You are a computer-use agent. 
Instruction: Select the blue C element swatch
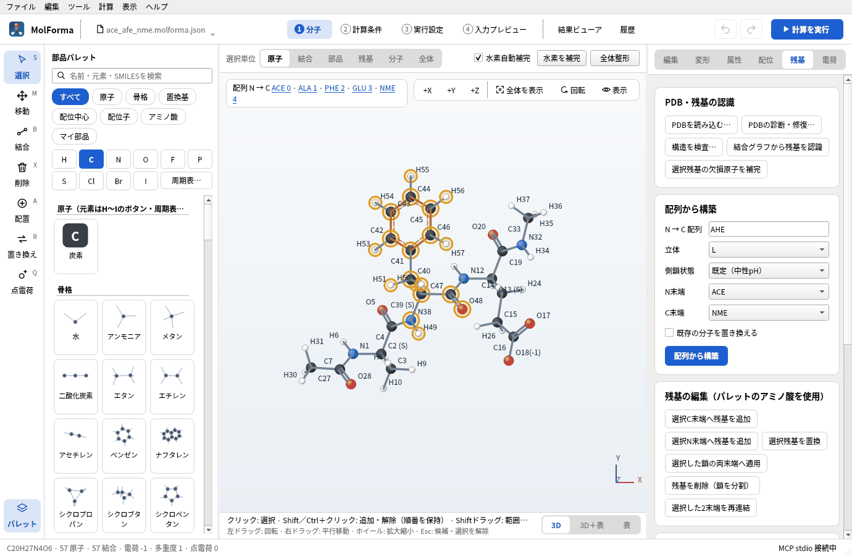(x=91, y=159)
